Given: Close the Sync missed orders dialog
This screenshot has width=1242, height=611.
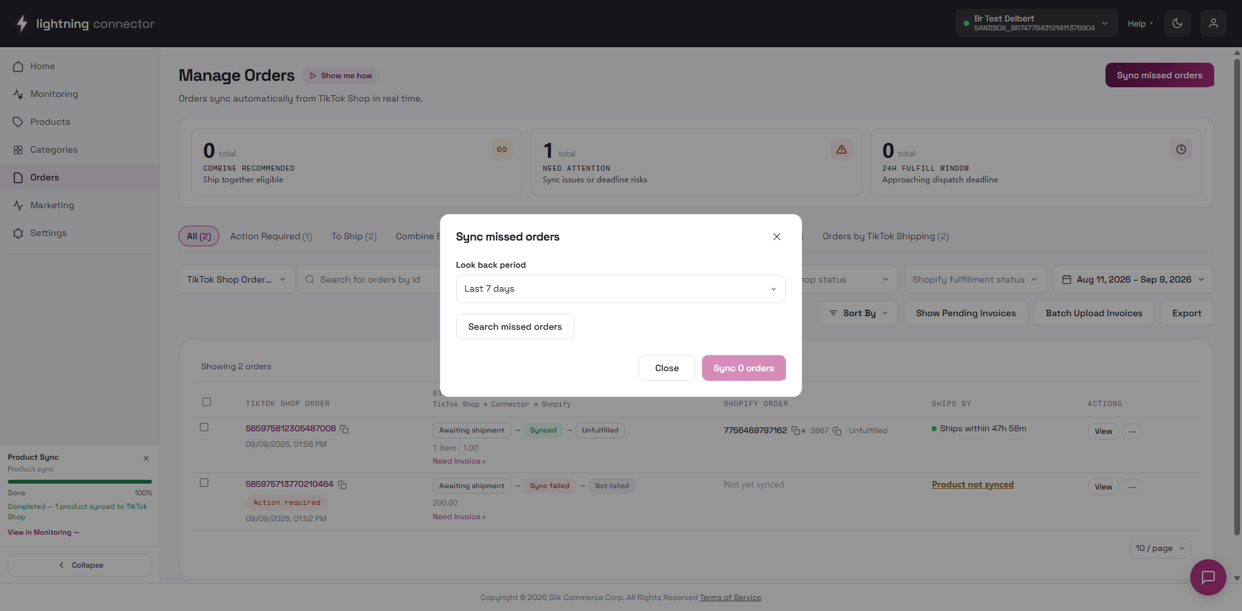Looking at the screenshot, I should coord(777,237).
